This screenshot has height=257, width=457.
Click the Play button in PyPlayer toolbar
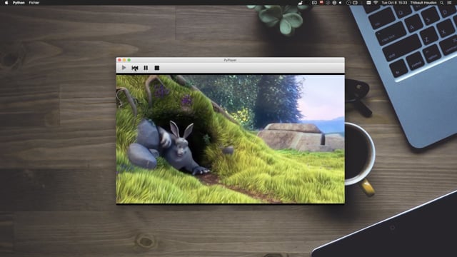(124, 68)
